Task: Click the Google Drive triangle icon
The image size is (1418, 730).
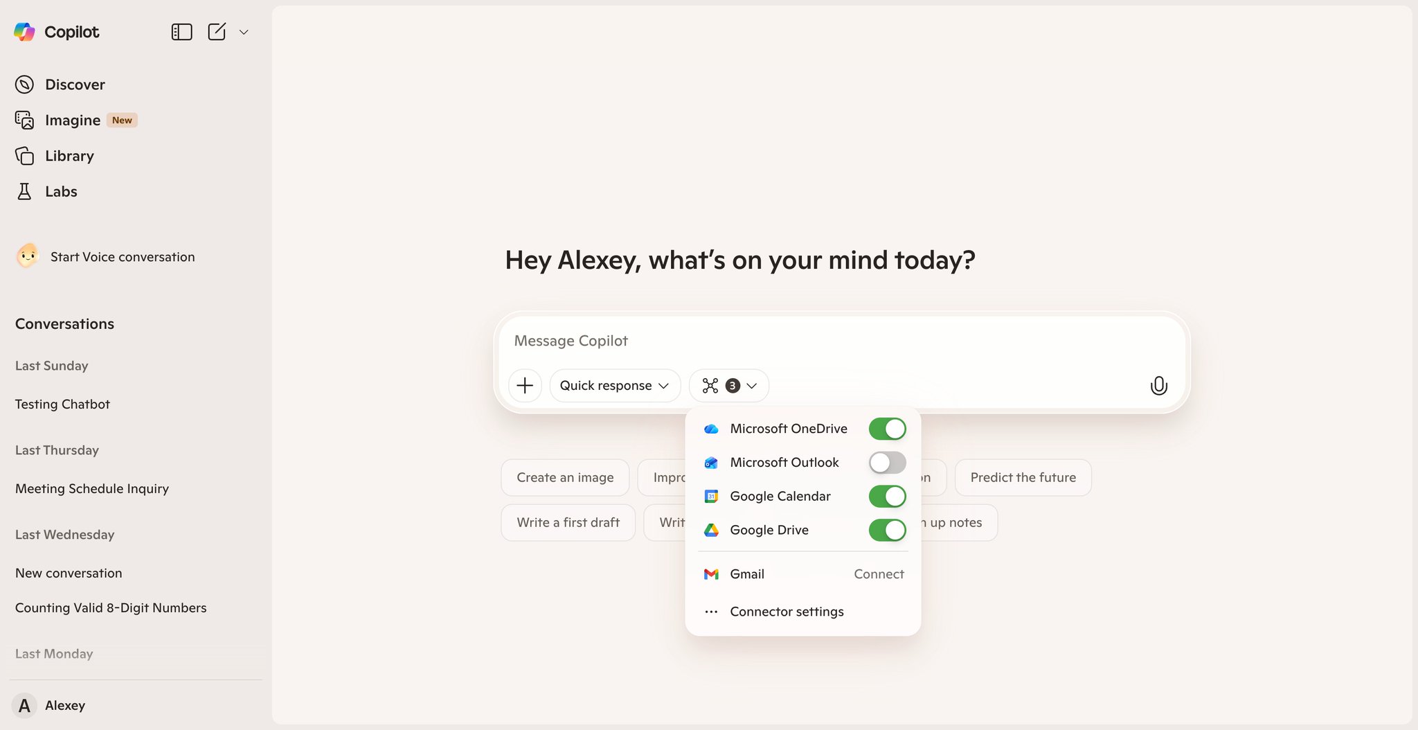Action: coord(711,531)
